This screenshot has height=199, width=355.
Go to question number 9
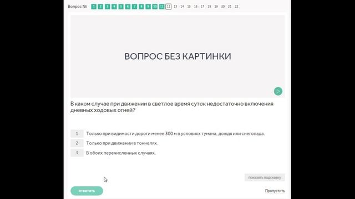click(148, 7)
